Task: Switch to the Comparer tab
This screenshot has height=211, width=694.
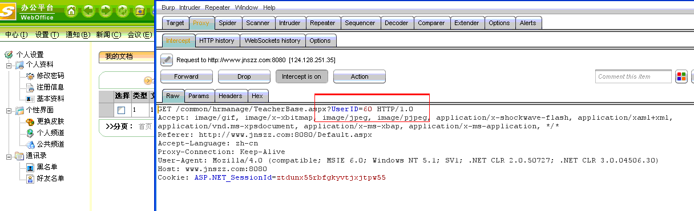Action: coord(431,23)
